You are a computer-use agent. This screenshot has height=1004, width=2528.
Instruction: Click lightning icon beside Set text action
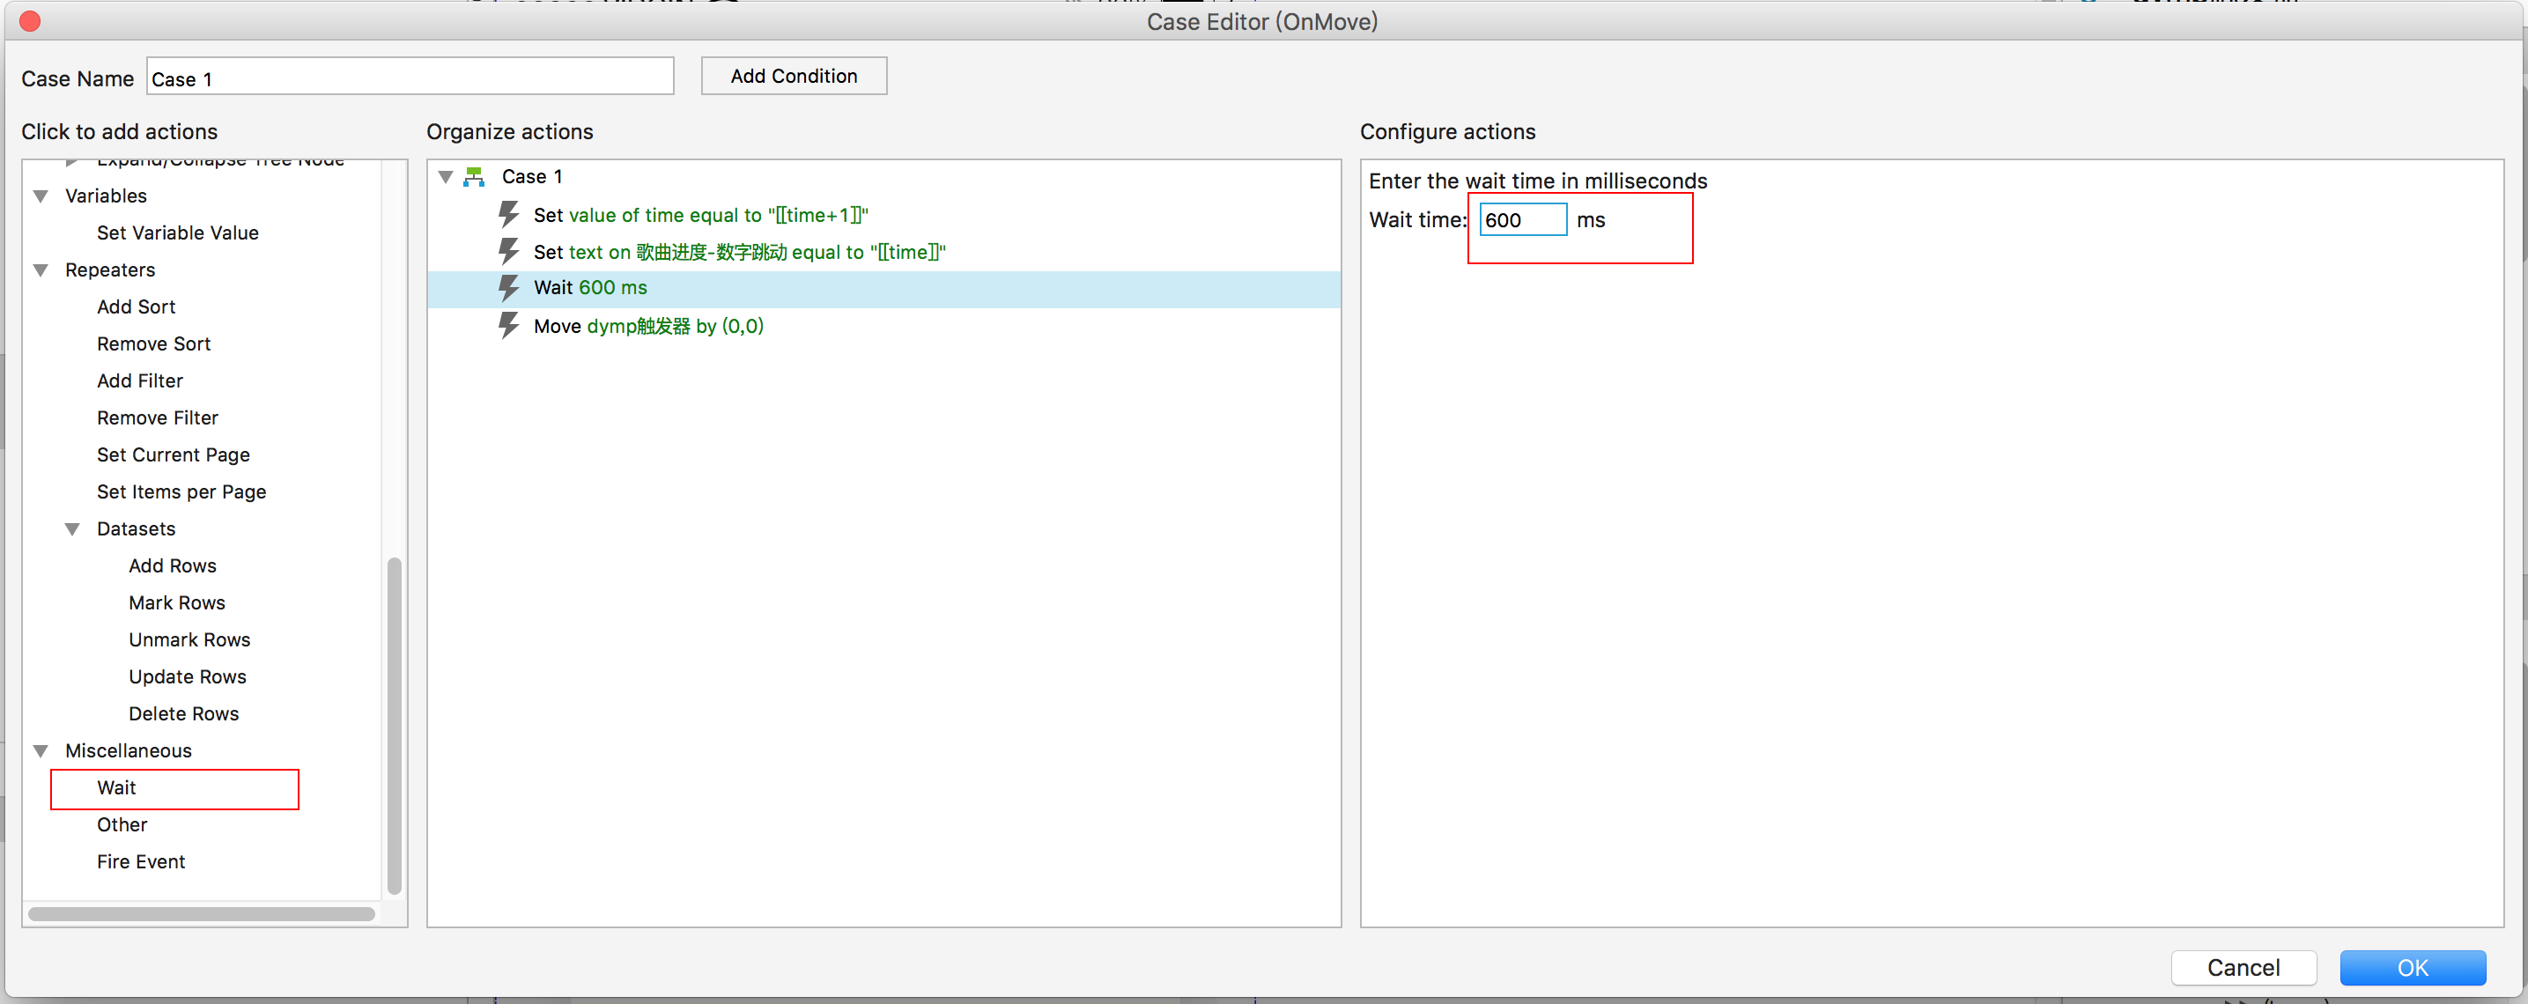508,251
